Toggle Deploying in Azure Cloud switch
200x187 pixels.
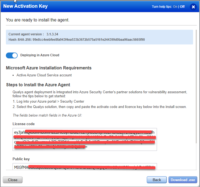pos(12,55)
